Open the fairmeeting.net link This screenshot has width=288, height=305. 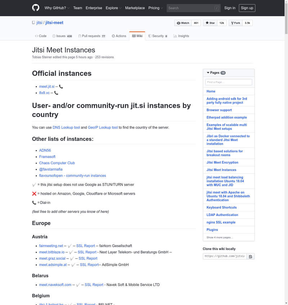[x=51, y=246]
